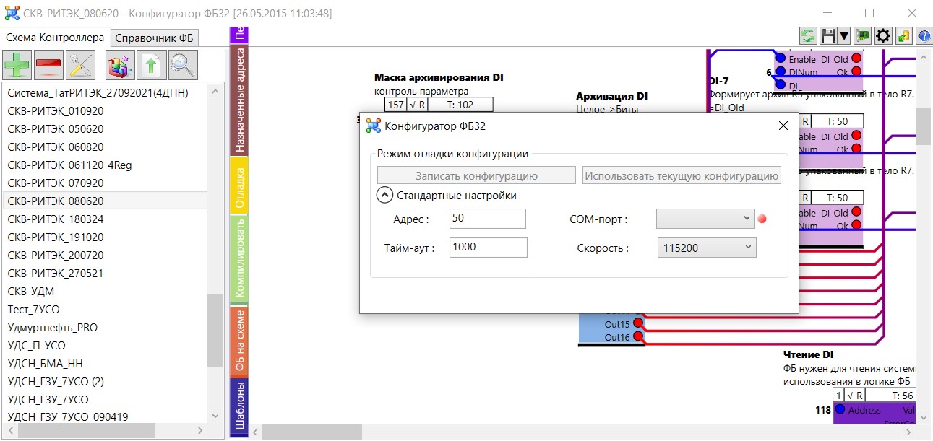Open the arrow dropdown beside the save icon
The height and width of the screenshot is (441, 933).
click(x=843, y=35)
